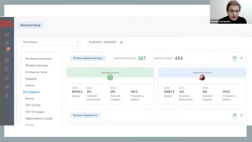Click the 367 completed records value

[142, 58]
